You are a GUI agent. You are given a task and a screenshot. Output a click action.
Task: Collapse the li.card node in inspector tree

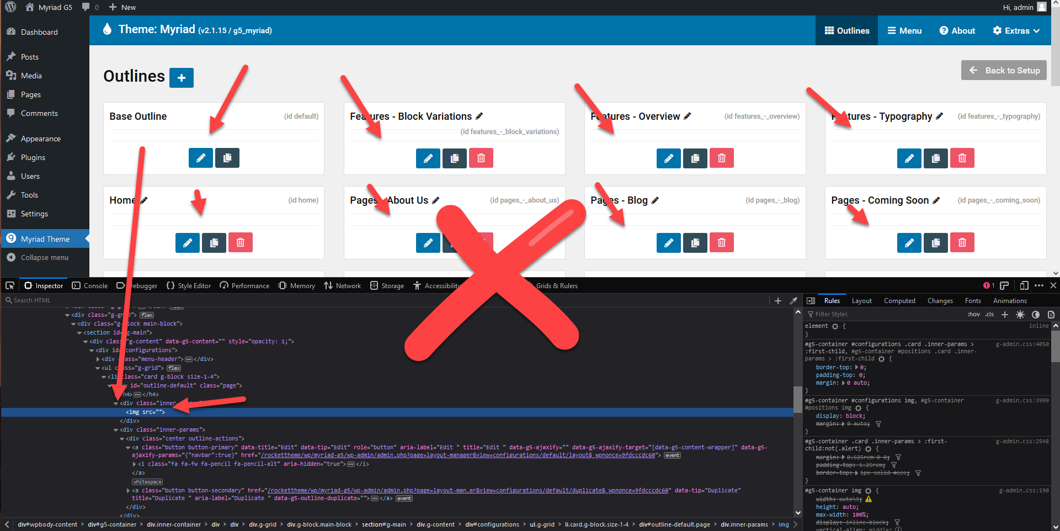[x=104, y=376]
